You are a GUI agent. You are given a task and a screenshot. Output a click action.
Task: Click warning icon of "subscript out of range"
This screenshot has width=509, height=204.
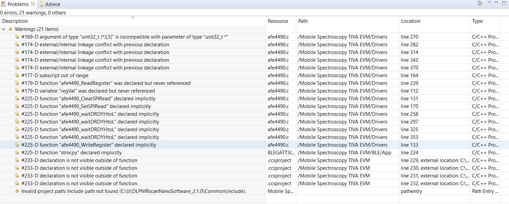click(17, 75)
